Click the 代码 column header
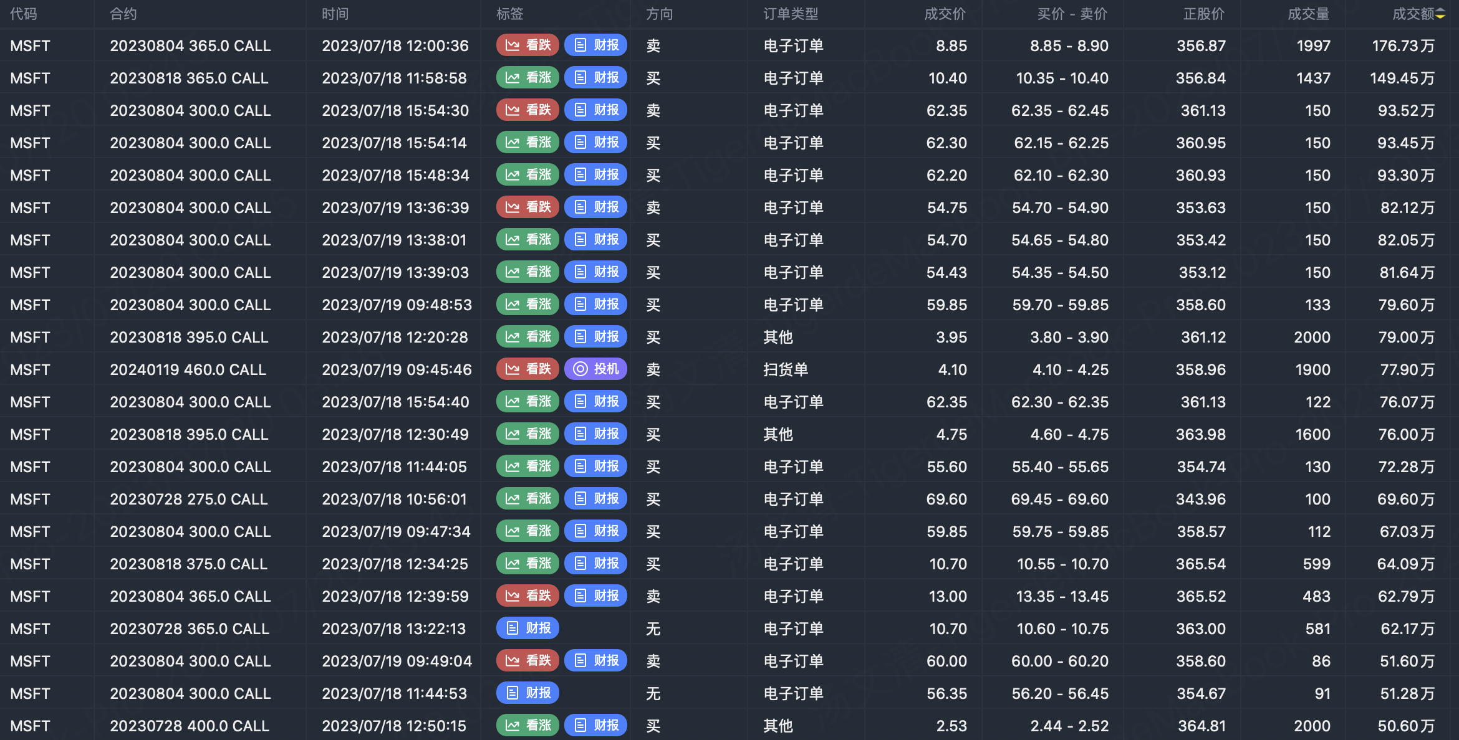The width and height of the screenshot is (1459, 740). point(24,14)
